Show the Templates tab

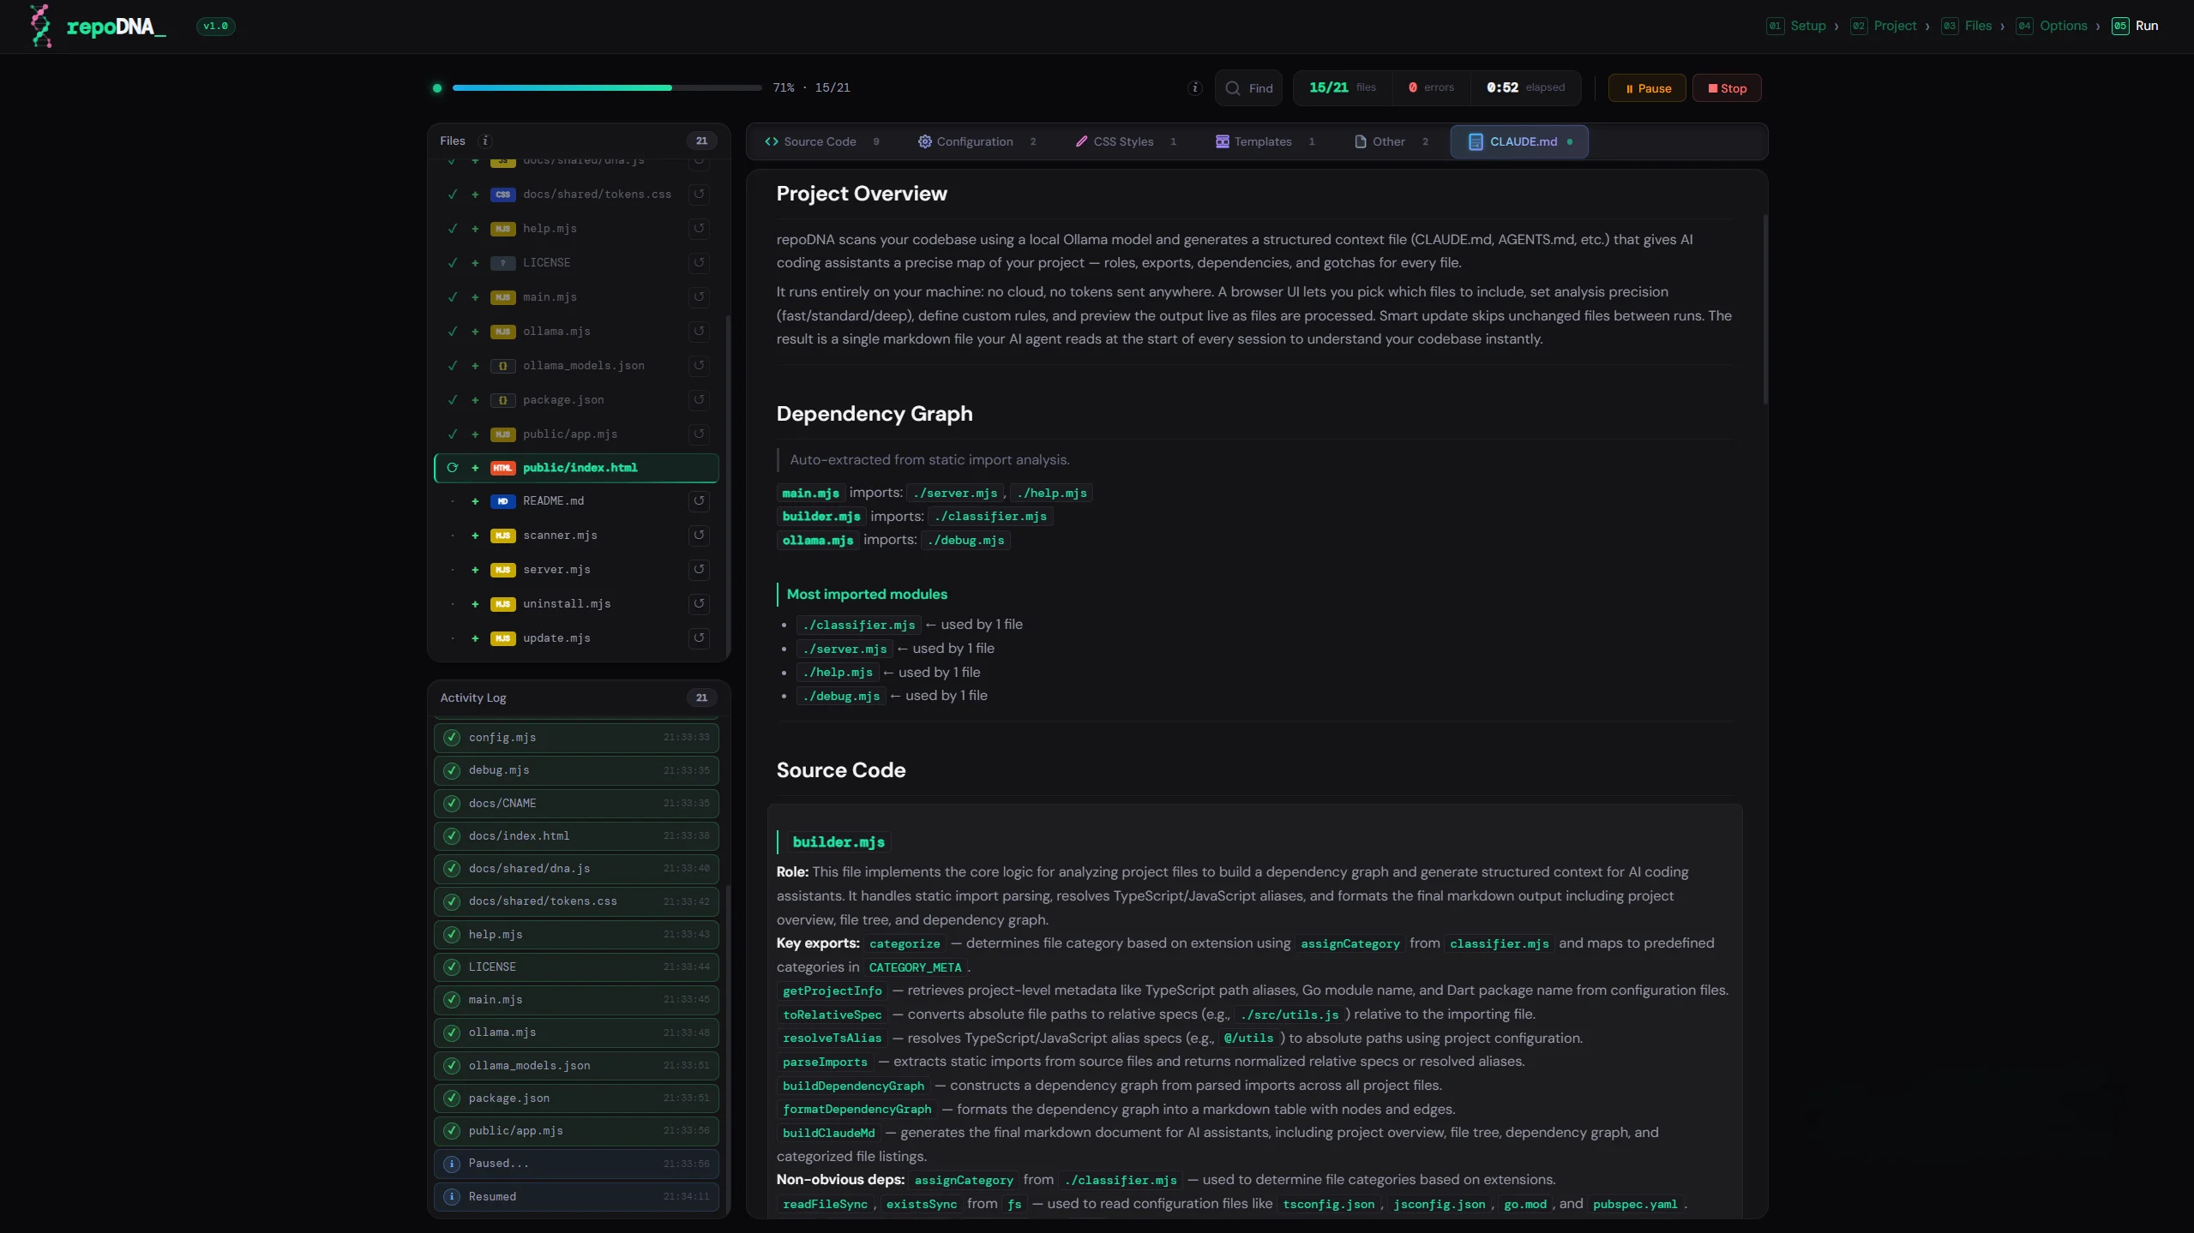tap(1265, 141)
